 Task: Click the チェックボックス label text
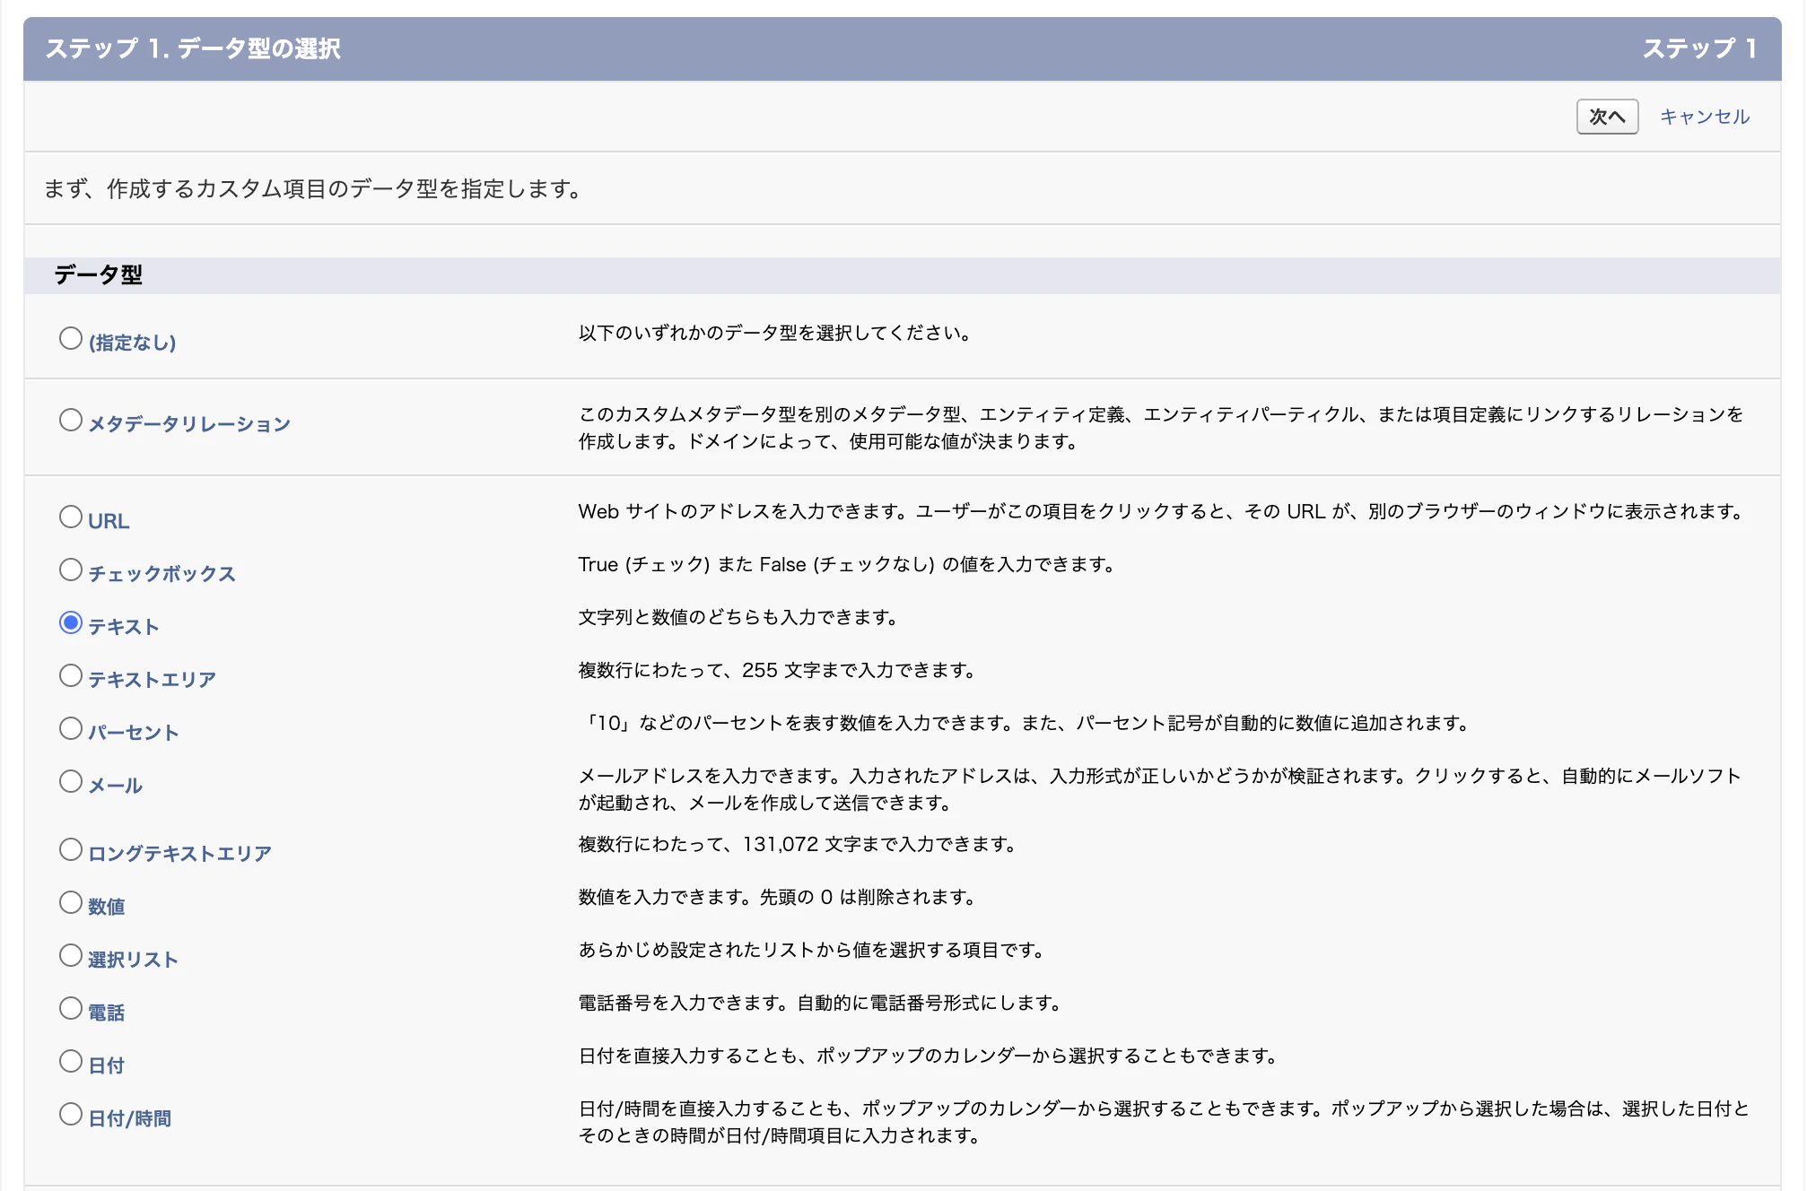[161, 574]
